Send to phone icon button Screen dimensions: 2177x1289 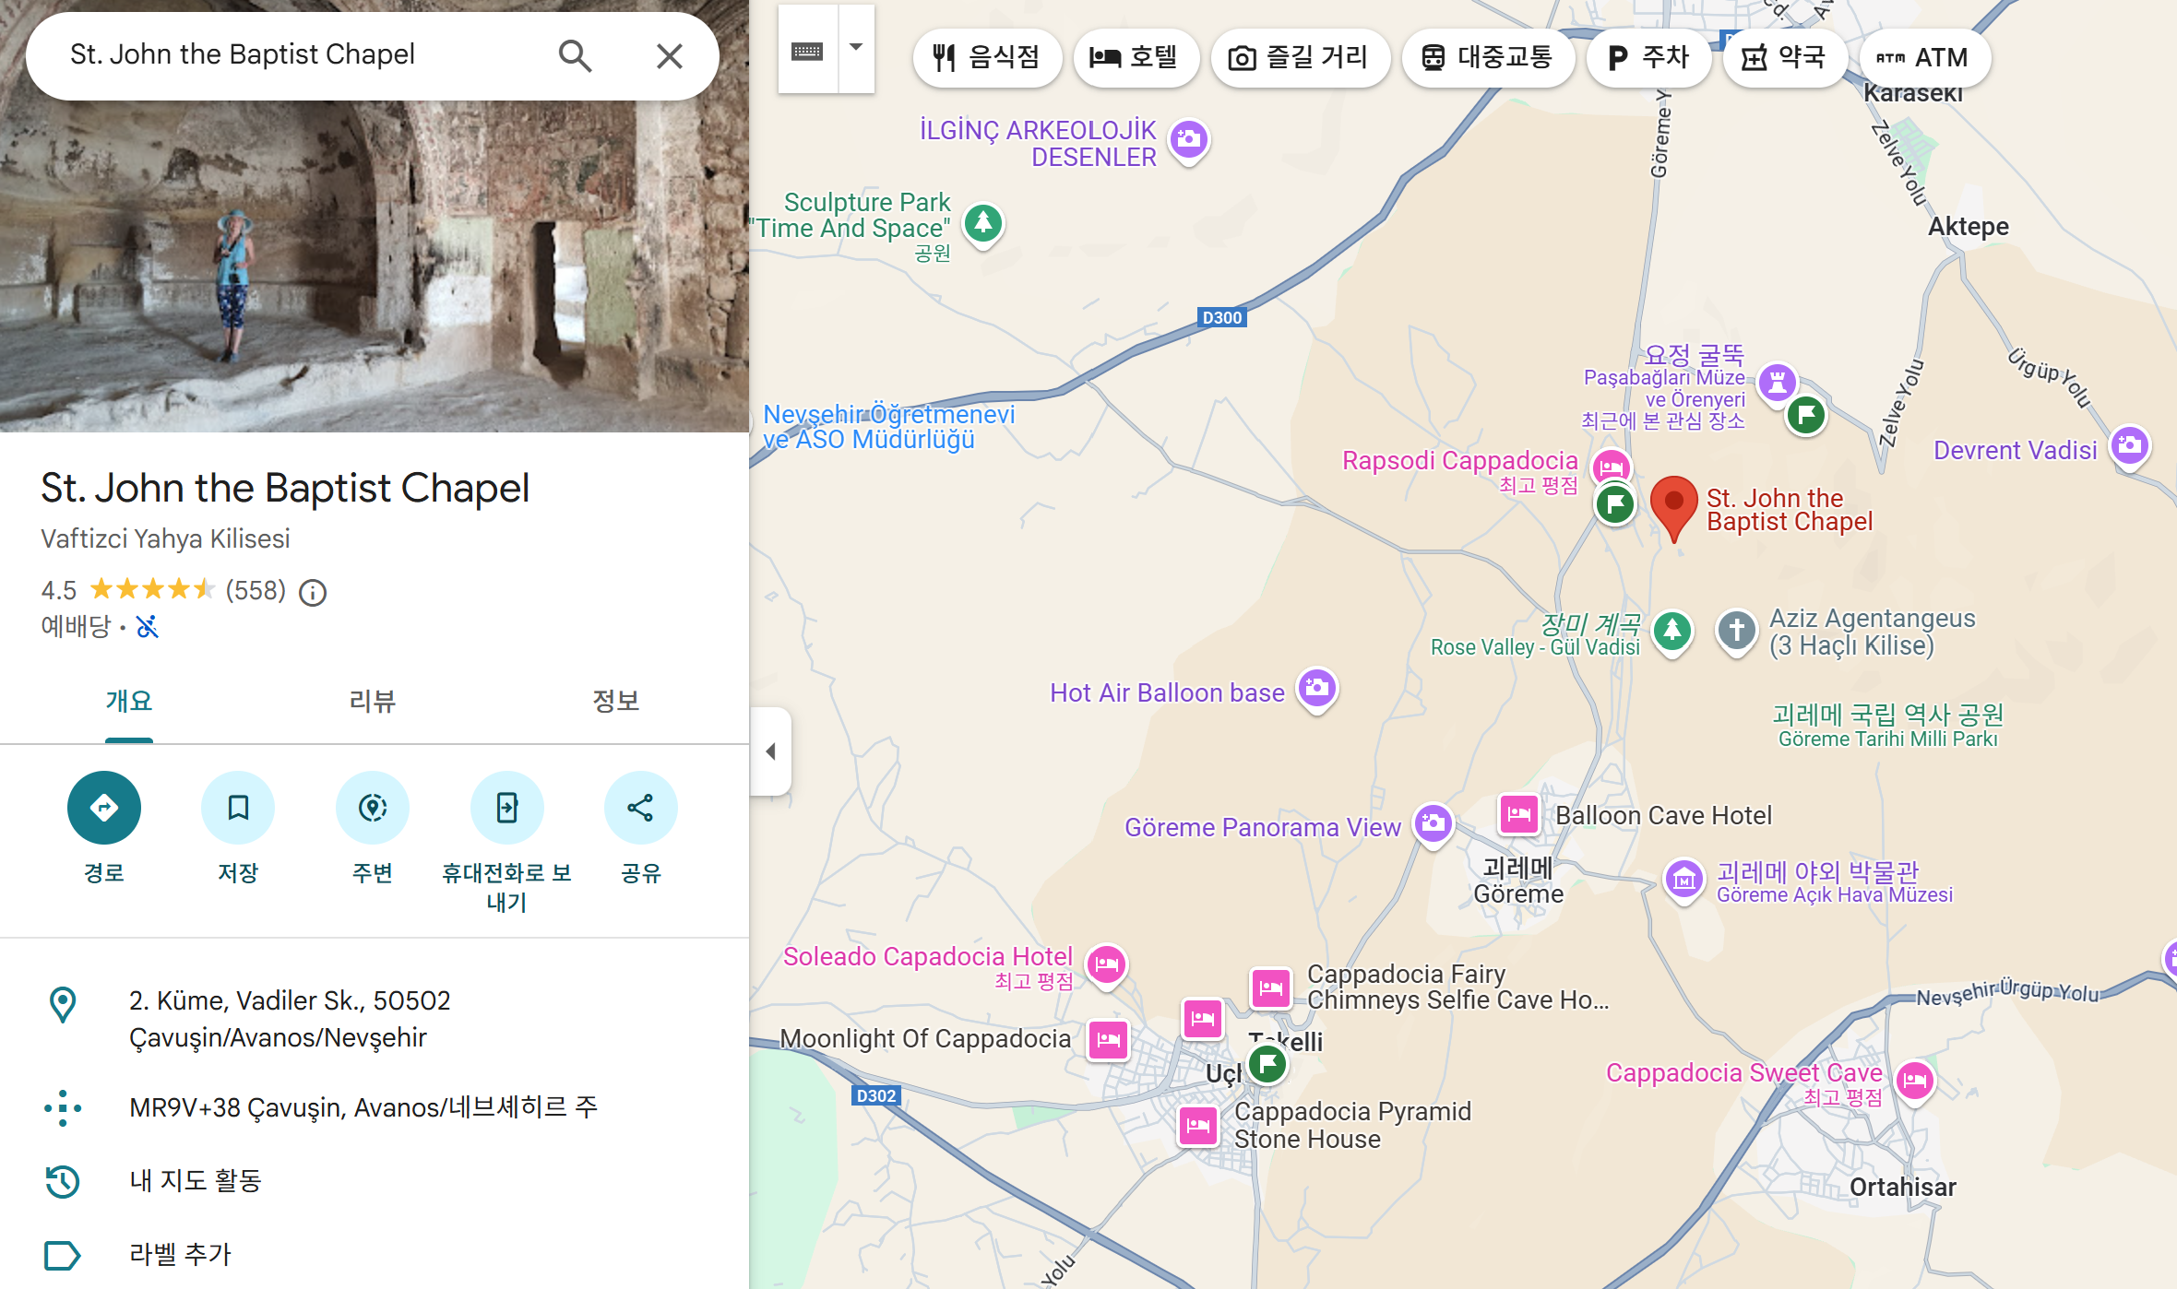pyautogui.click(x=506, y=808)
